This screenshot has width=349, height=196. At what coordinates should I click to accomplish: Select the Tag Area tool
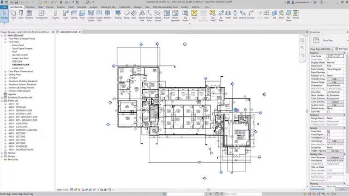click(213, 16)
